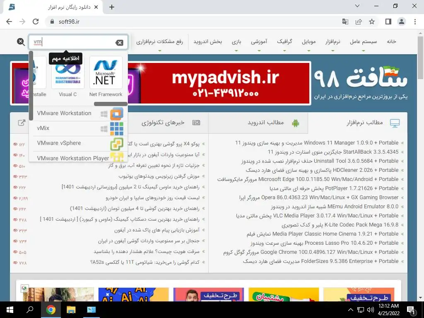
Task: Open Uninstall Tool 3.6.0.5684 post
Action: click(320, 161)
